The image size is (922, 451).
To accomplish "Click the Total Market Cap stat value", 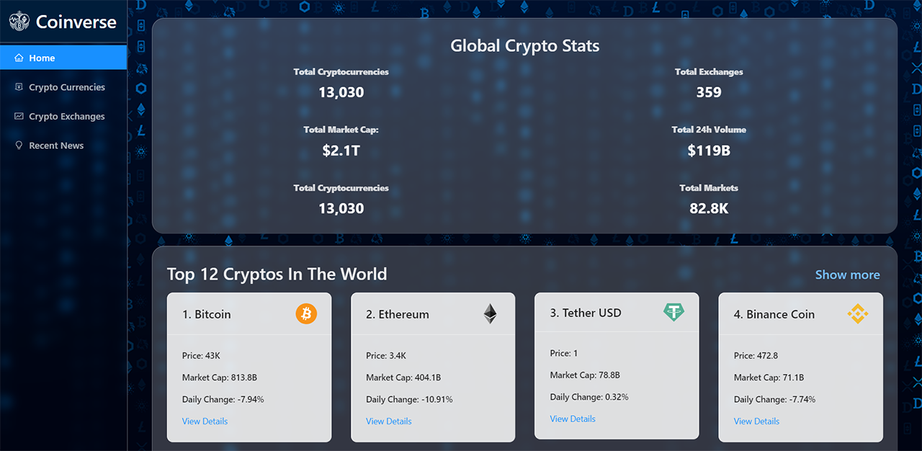I will 341,150.
